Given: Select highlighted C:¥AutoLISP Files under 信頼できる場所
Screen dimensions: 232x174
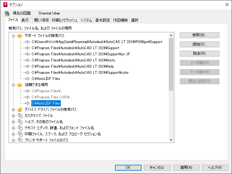Looking at the screenshot, I should click(x=46, y=103).
